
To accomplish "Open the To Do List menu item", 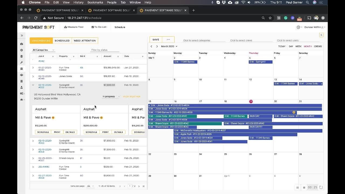I will (x=99, y=27).
